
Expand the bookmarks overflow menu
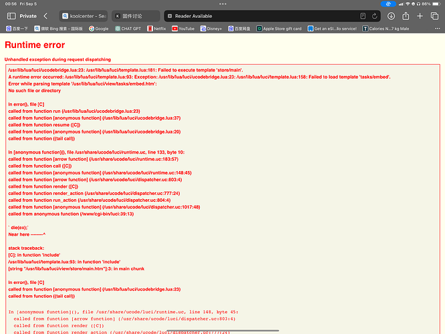439,29
